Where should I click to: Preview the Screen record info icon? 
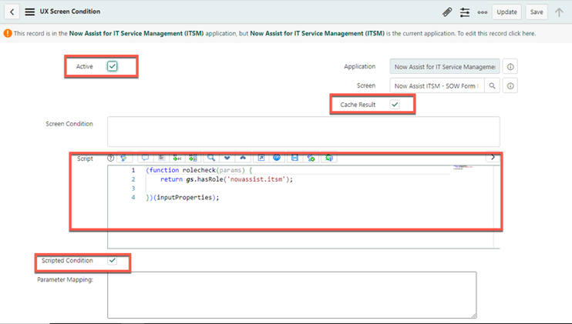point(510,86)
